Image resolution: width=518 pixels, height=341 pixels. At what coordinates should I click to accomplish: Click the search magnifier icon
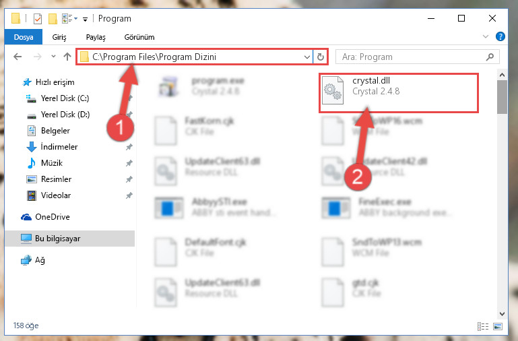490,57
